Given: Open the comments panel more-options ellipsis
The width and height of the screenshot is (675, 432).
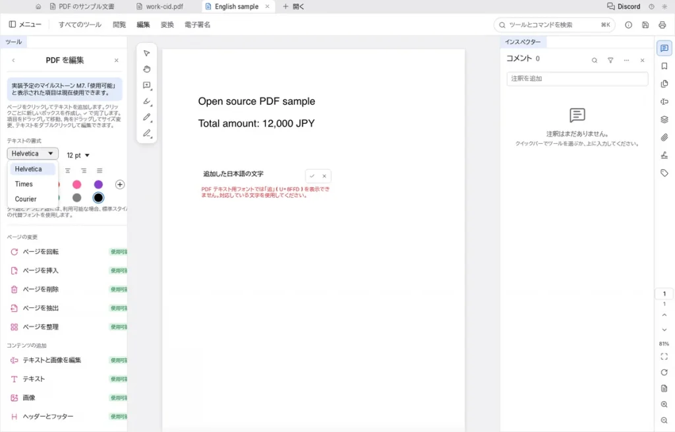Looking at the screenshot, I should tap(626, 60).
